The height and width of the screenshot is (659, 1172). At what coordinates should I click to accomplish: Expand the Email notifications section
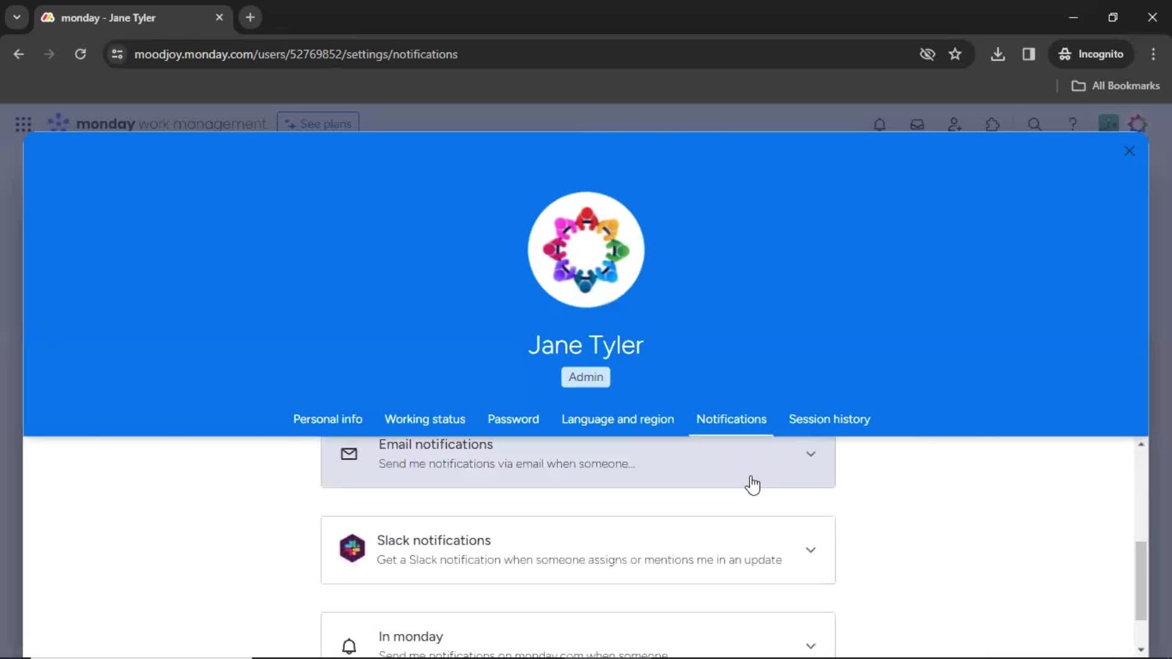[x=811, y=453]
